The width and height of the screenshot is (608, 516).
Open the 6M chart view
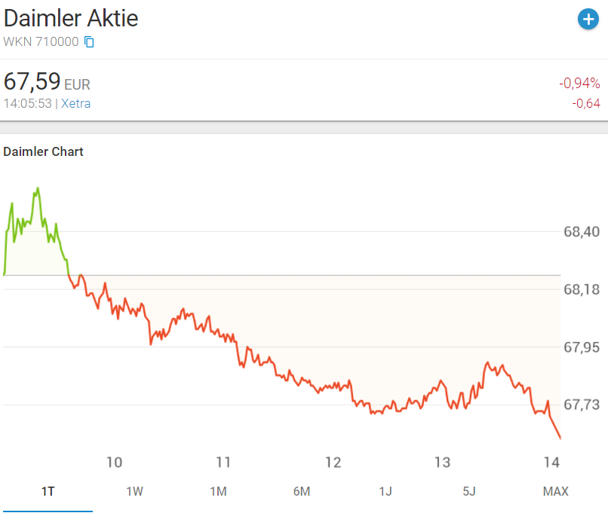[302, 491]
